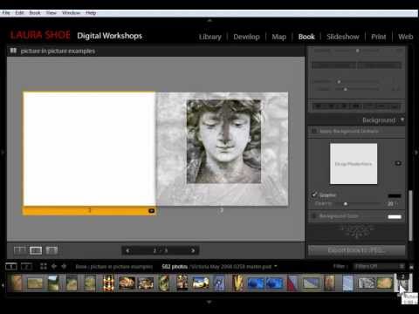The image size is (419, 314).
Task: Select the selected angel thumbnail in the filmstrip
Action: tap(403, 283)
